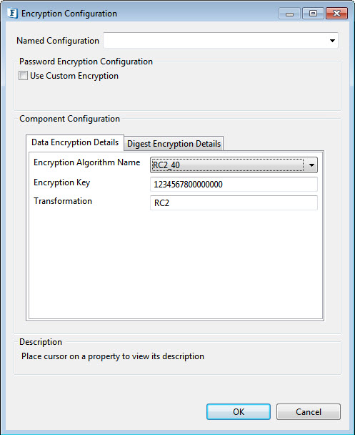The width and height of the screenshot is (355, 435).
Task: Click inside the Named Configuration combo box
Action: pos(221,41)
